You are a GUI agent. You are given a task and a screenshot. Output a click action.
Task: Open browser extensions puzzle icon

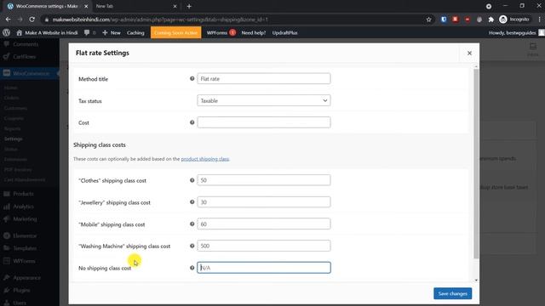point(490,20)
